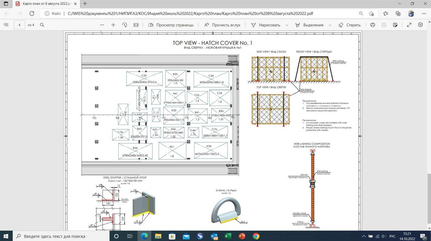
Task: Edit the page number field
Action: (19, 25)
